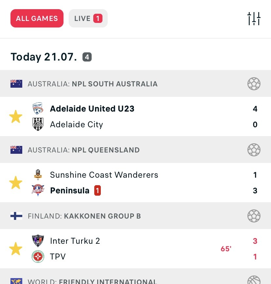Select the ALL GAMES tab

point(37,18)
